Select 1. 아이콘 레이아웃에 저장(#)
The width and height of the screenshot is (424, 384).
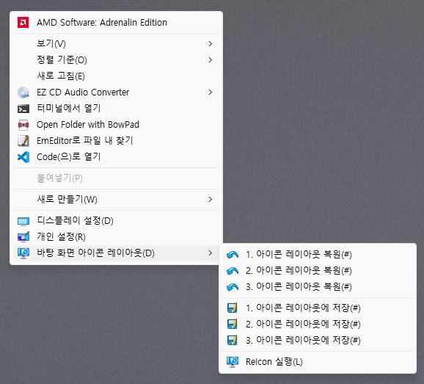click(x=318, y=308)
